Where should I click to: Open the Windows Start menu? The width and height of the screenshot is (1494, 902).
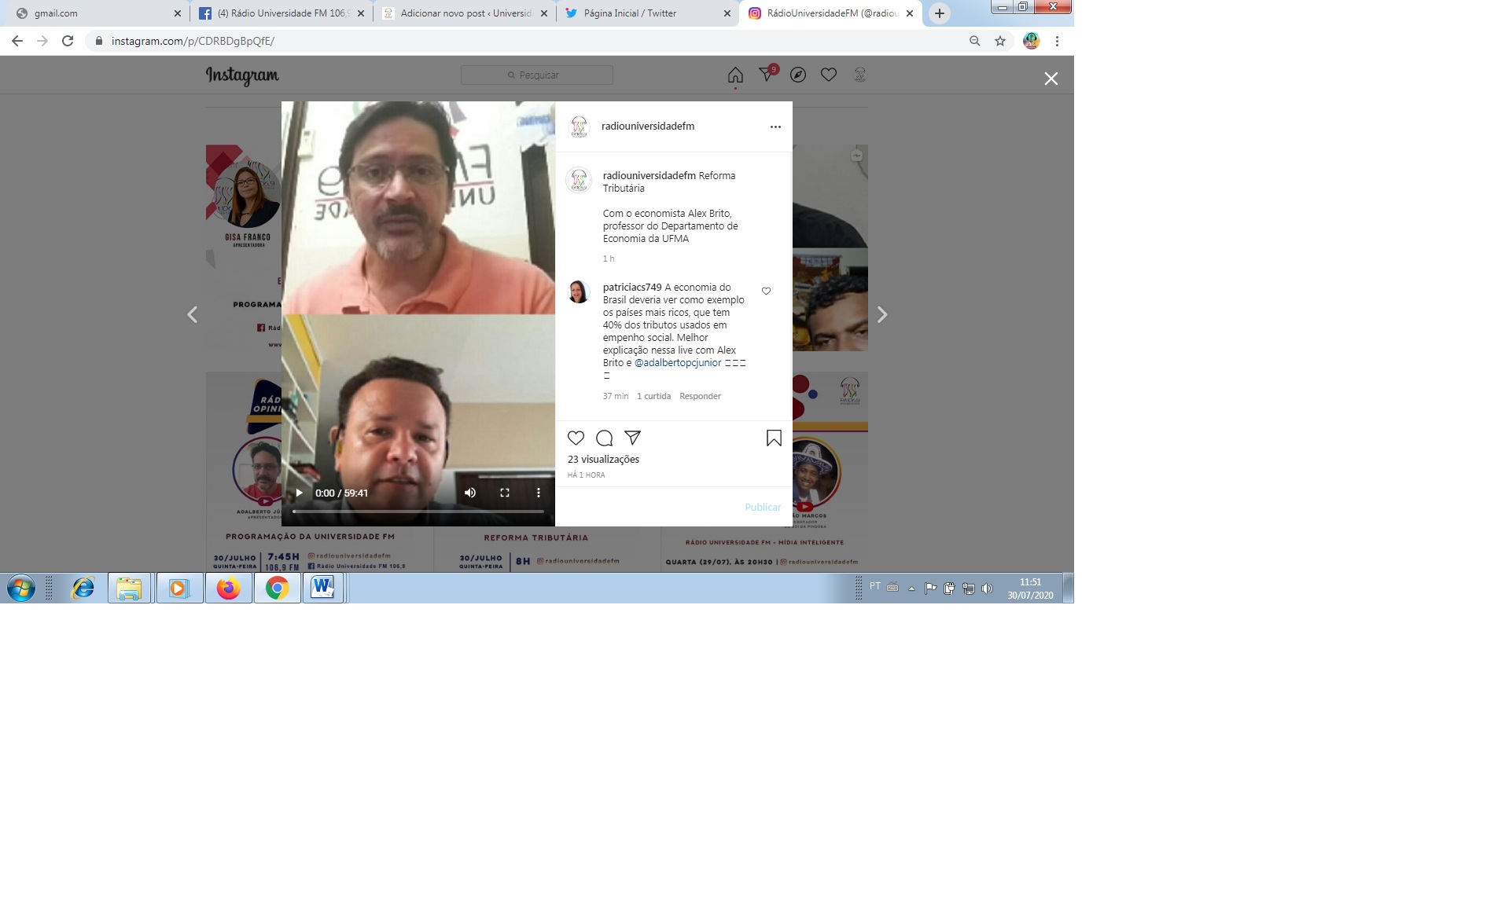pyautogui.click(x=21, y=588)
